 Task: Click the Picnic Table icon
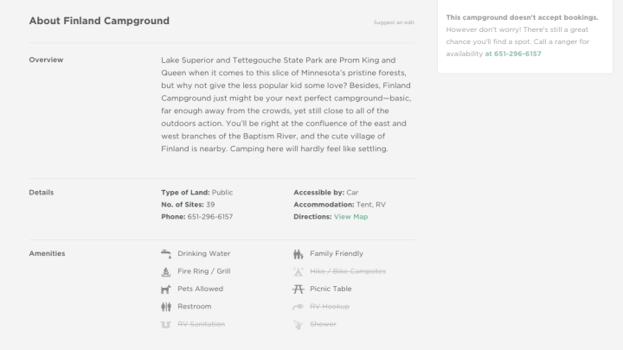click(299, 289)
